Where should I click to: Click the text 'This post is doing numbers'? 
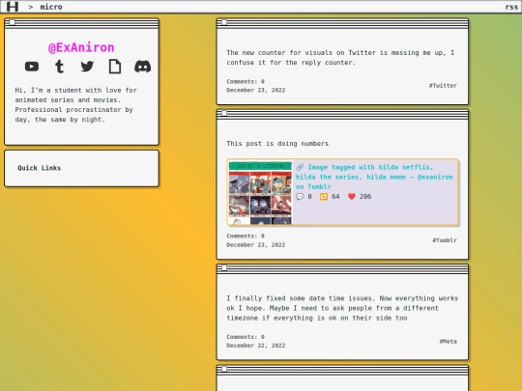click(x=277, y=144)
